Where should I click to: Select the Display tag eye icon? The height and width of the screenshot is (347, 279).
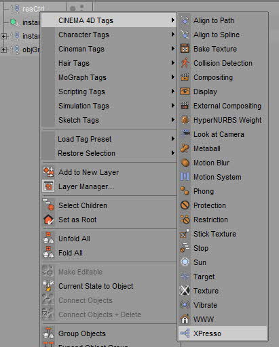[x=185, y=91]
